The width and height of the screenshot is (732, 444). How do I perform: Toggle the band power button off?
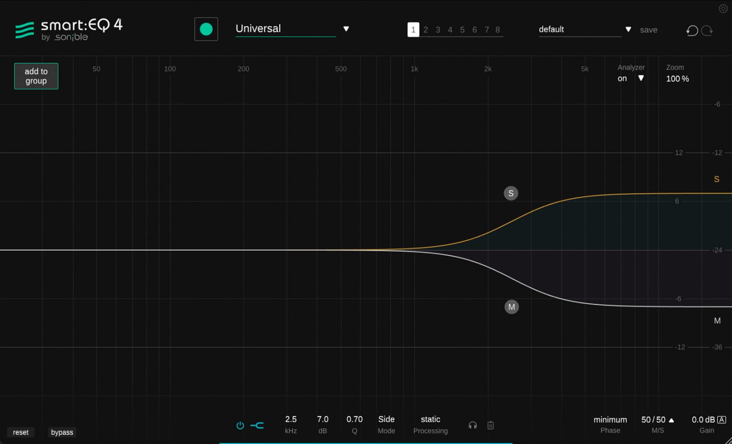point(240,425)
